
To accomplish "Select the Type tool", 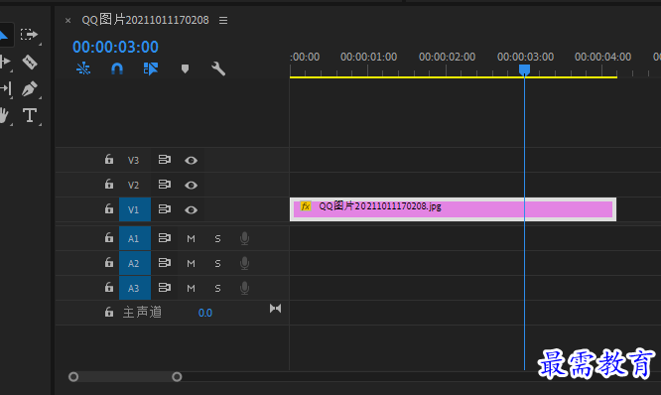I will coord(30,115).
